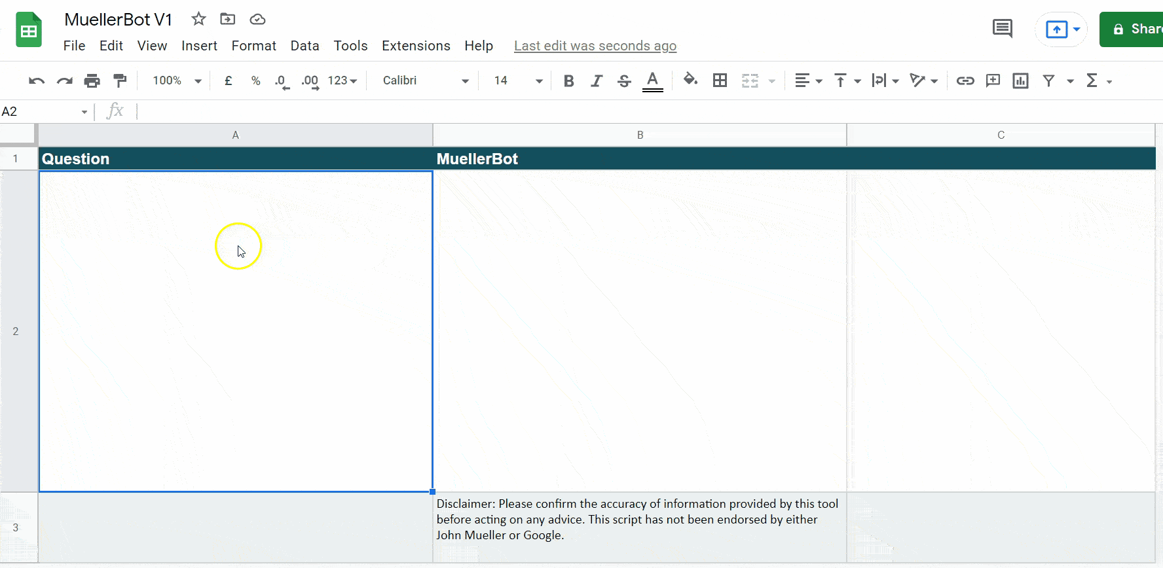
Task: Toggle italic formatting
Action: click(x=596, y=80)
